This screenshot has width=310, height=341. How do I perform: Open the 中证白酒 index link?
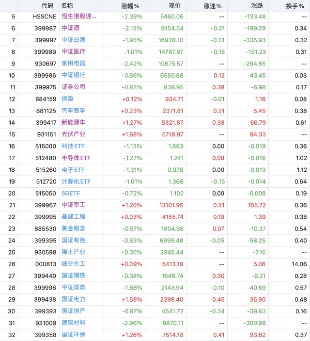(74, 40)
